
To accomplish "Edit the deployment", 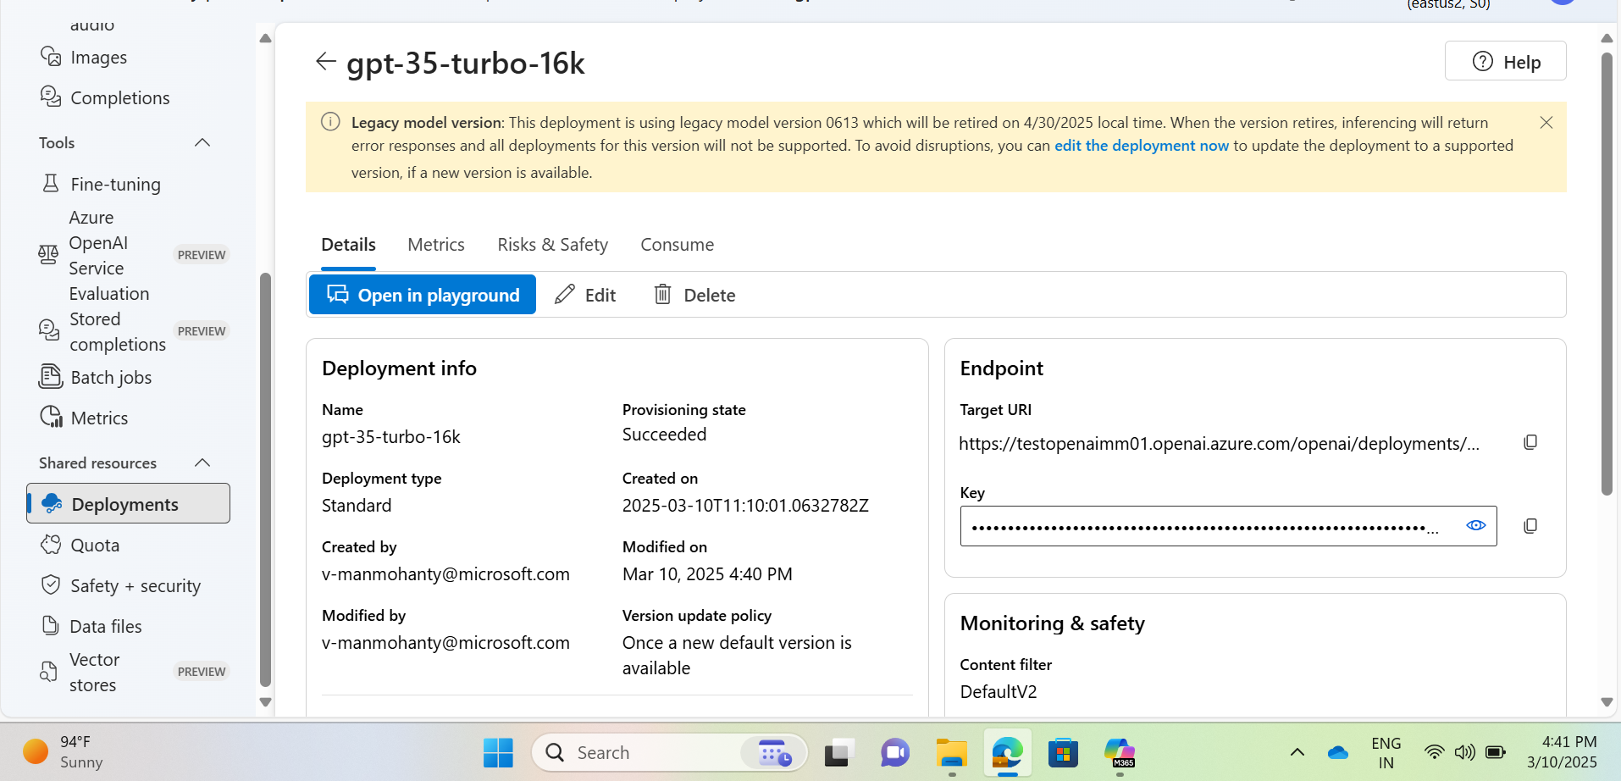I will coord(585,295).
